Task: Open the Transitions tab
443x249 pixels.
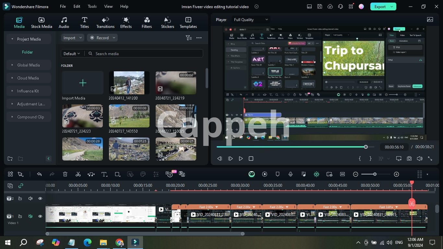Action: 105,23
